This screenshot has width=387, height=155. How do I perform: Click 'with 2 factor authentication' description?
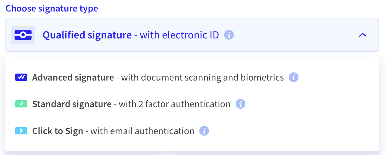coord(175,104)
